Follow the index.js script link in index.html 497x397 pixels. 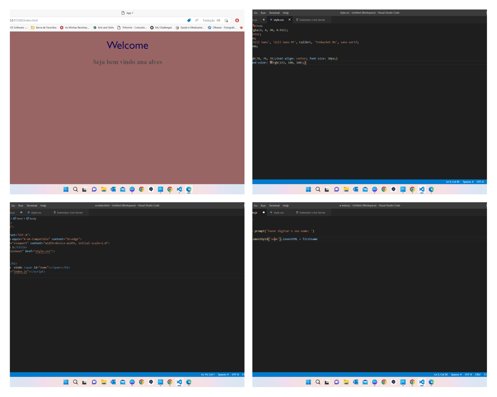coord(20,272)
